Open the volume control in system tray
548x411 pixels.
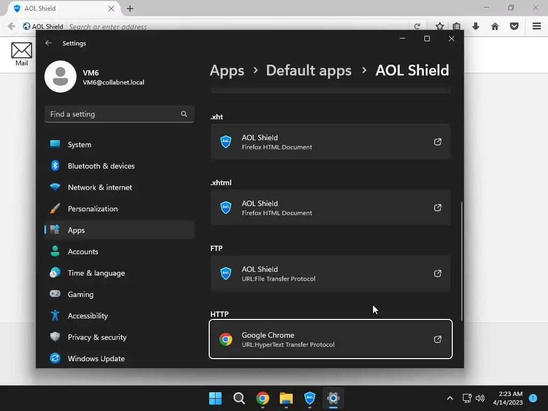(x=480, y=398)
